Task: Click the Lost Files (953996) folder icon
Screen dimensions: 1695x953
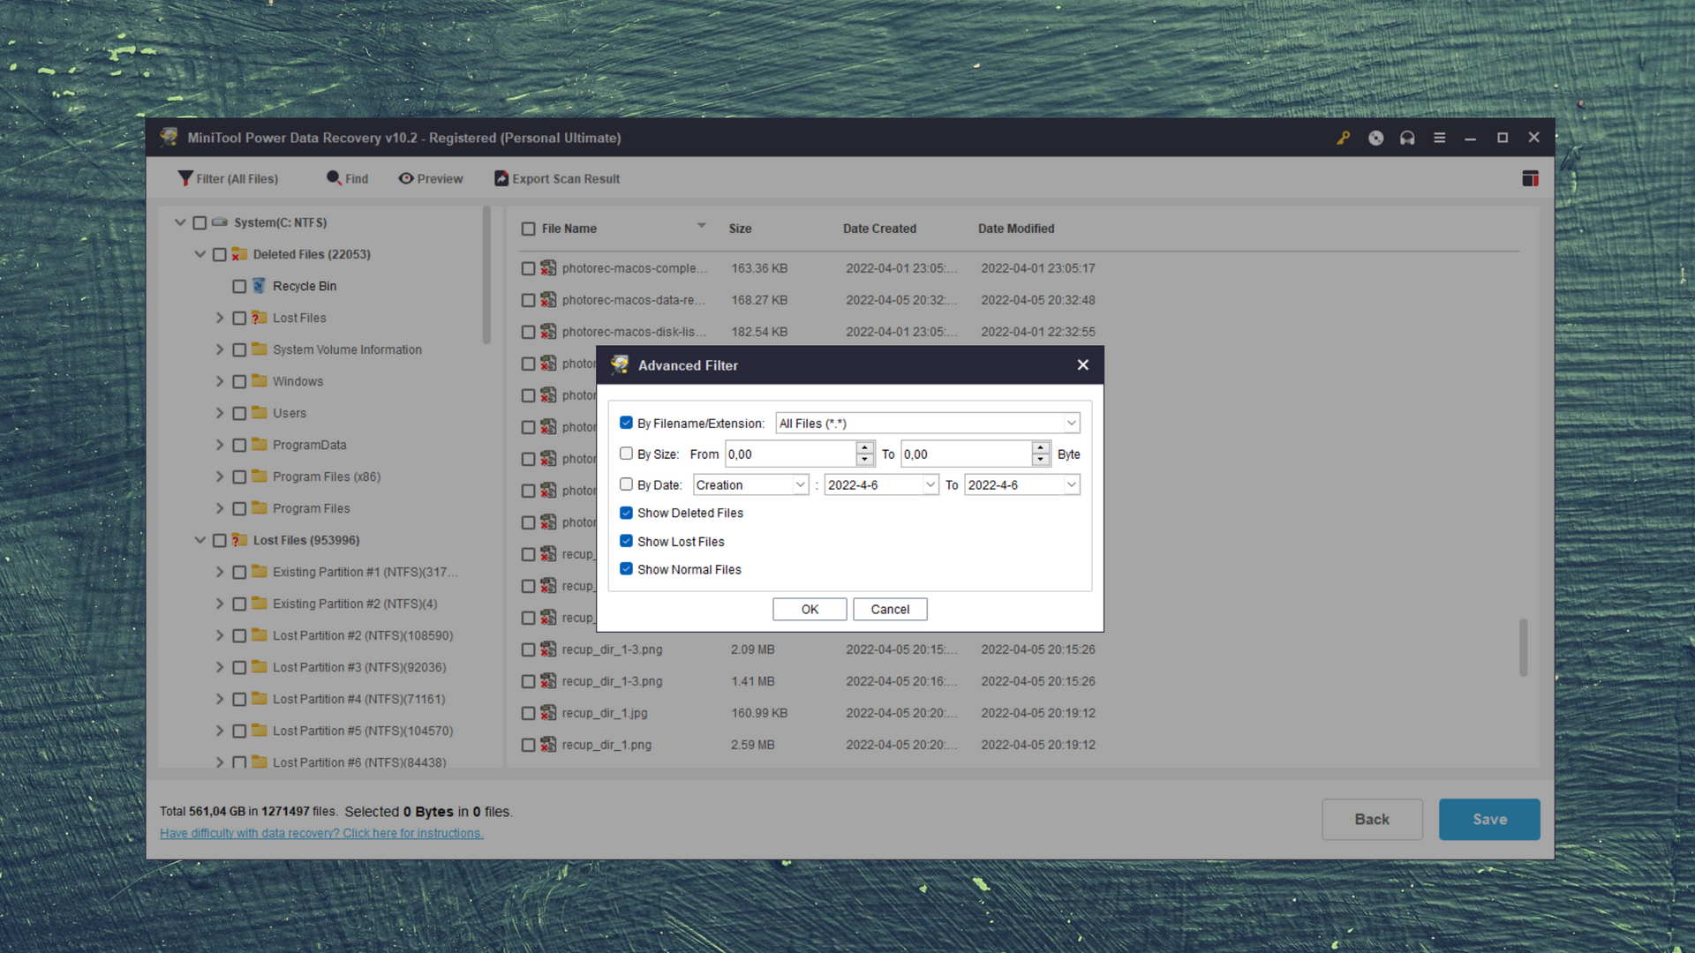Action: coord(239,540)
